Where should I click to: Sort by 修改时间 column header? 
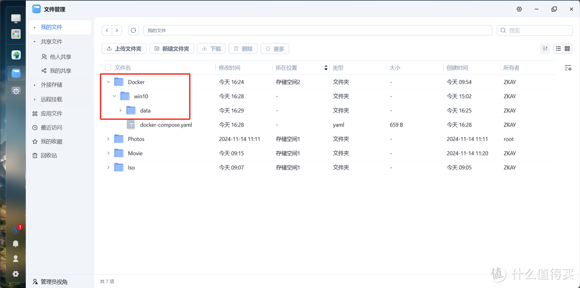point(229,68)
